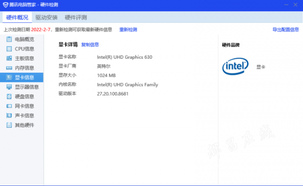303x186 pixels.
Task: Click the date 2022-2-7
Action: [41, 29]
